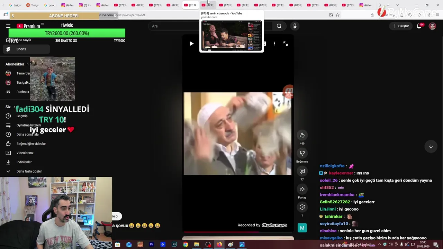
Task: Seek on the Shorts red progress bar
Action: (x=238, y=232)
